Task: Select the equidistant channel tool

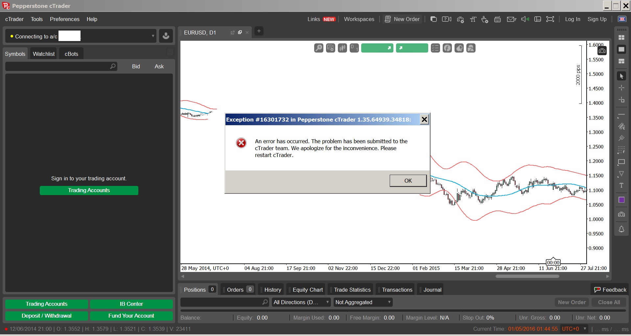Action: [621, 126]
